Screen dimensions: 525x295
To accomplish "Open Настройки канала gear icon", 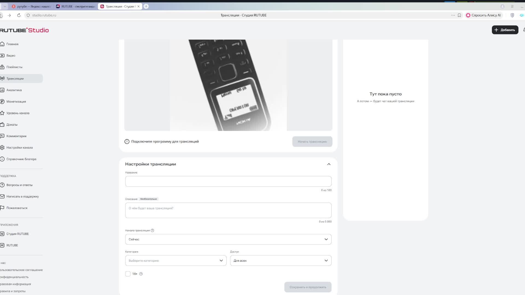I will [2, 147].
